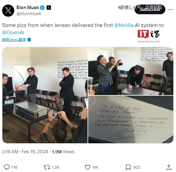176x172 pixels.
Task: Translate post using DeepL link
Action: tap(14, 40)
